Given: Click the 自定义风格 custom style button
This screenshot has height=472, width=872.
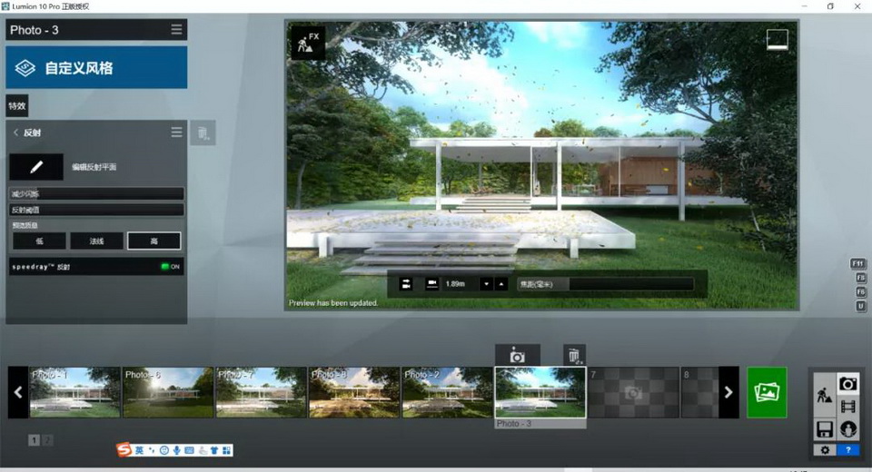Looking at the screenshot, I should 96,68.
